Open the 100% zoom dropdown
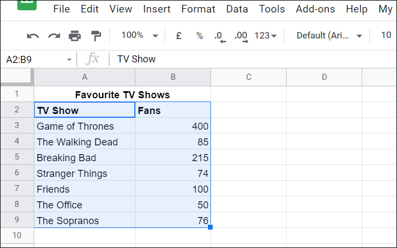Screen dimensions: 397x248 (140, 35)
